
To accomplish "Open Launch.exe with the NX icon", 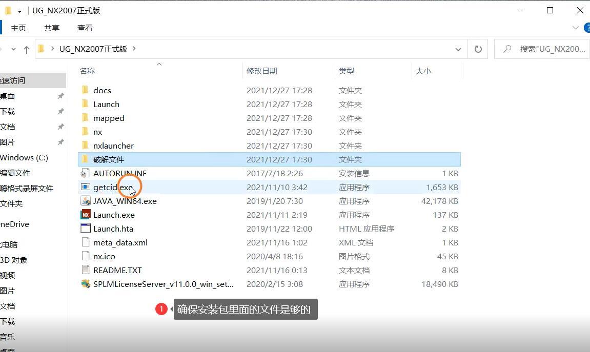I will [x=114, y=215].
